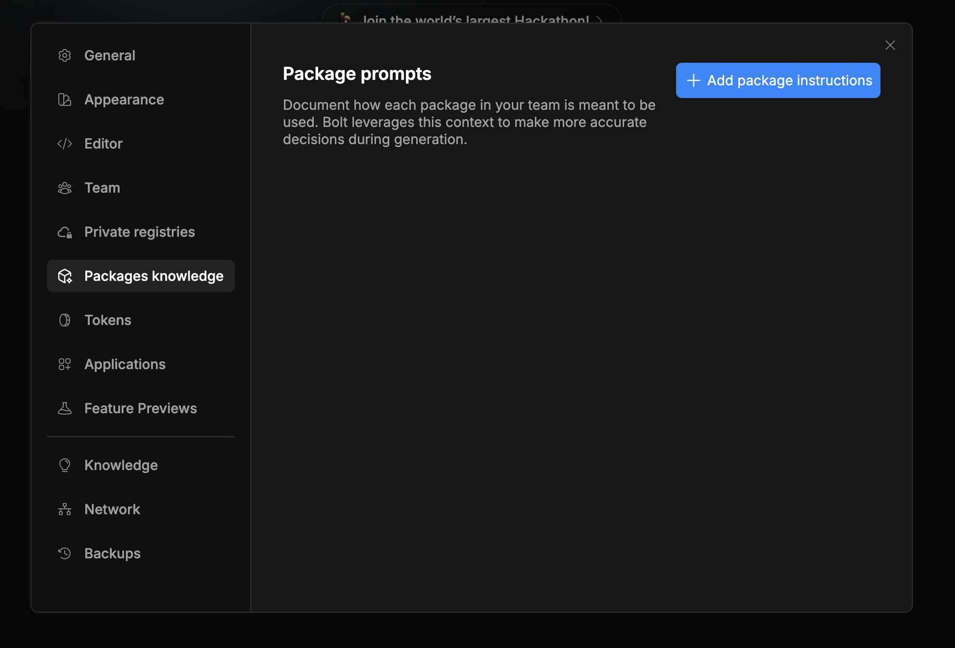
Task: Select the Network hierarchy icon
Action: coord(65,509)
